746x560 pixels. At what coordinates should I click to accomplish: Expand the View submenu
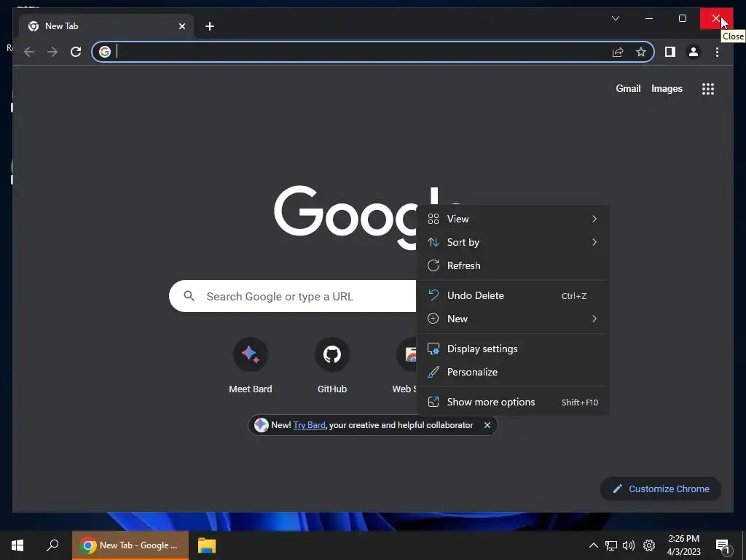pos(512,219)
